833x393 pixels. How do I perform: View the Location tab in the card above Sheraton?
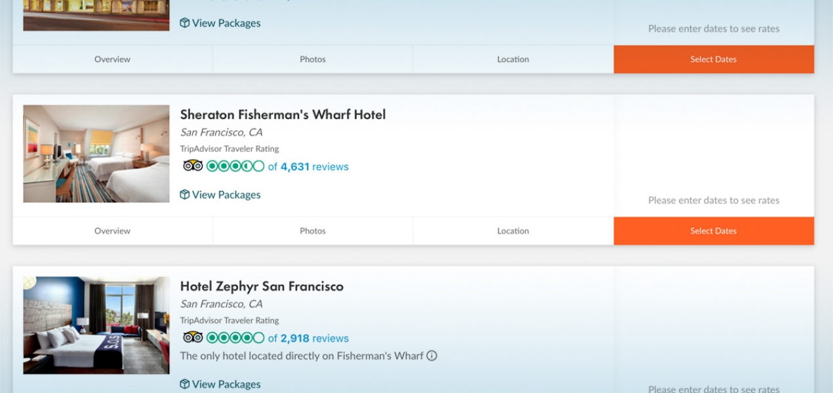[513, 59]
